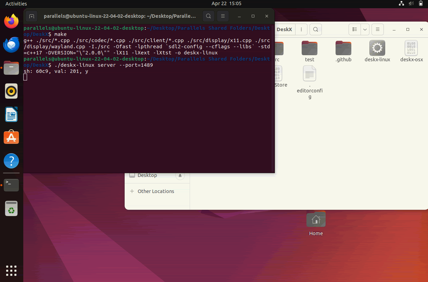428x282 pixels.
Task: Launch Thunderbird mail from the dock
Action: coord(11,45)
